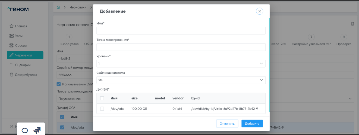Click the Геном logo
Viewport: 359px width, 135px height.
18,10
